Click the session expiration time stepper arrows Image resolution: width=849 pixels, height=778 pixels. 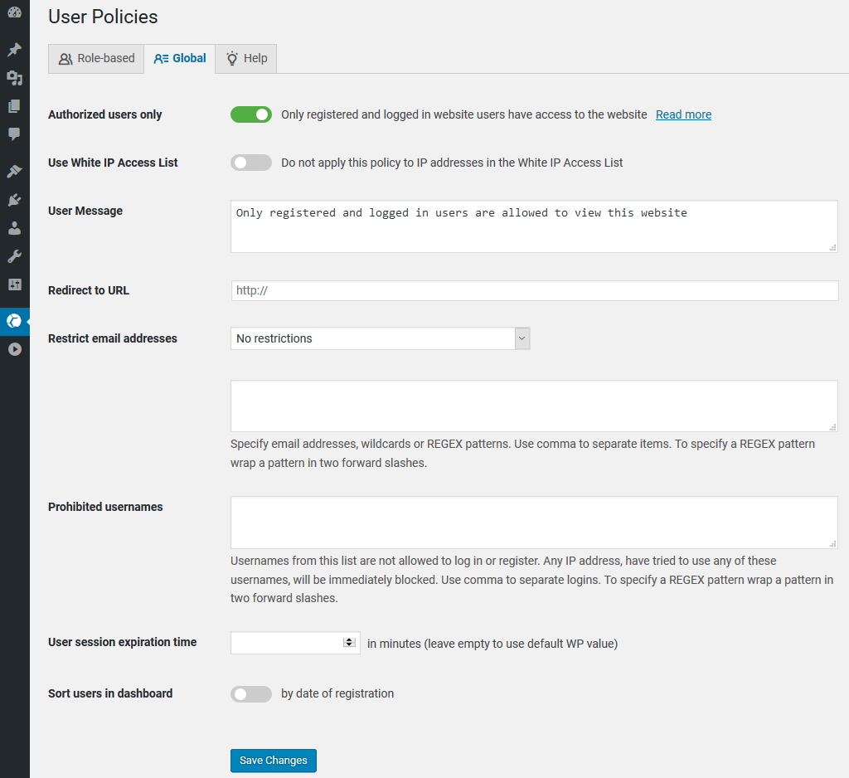point(349,642)
